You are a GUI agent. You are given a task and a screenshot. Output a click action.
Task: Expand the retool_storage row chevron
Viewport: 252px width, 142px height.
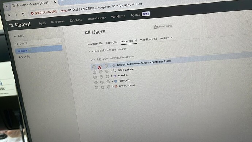(113, 87)
